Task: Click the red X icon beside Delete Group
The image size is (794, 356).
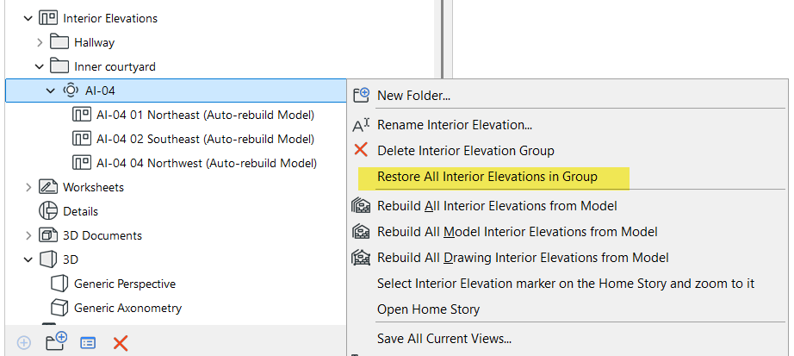Action: [361, 150]
